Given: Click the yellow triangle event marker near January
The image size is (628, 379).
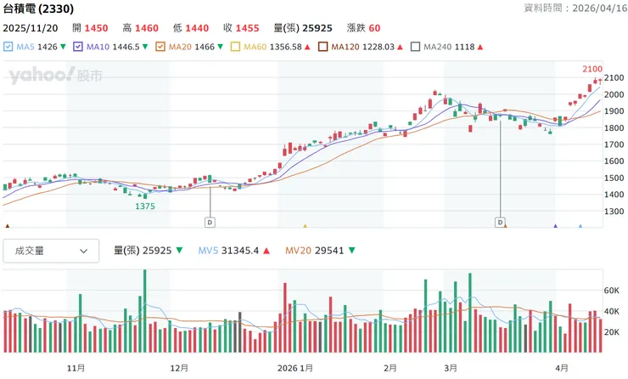Looking at the screenshot, I should [x=306, y=226].
